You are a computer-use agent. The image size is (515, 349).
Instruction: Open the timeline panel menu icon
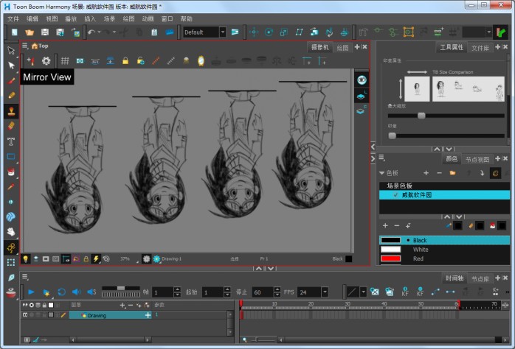pyautogui.click(x=25, y=277)
